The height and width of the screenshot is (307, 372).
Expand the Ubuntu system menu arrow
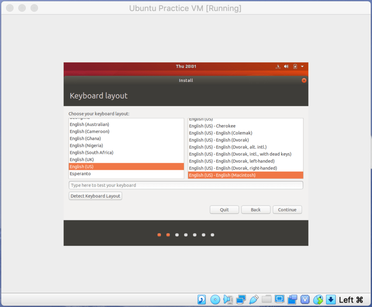click(302, 67)
